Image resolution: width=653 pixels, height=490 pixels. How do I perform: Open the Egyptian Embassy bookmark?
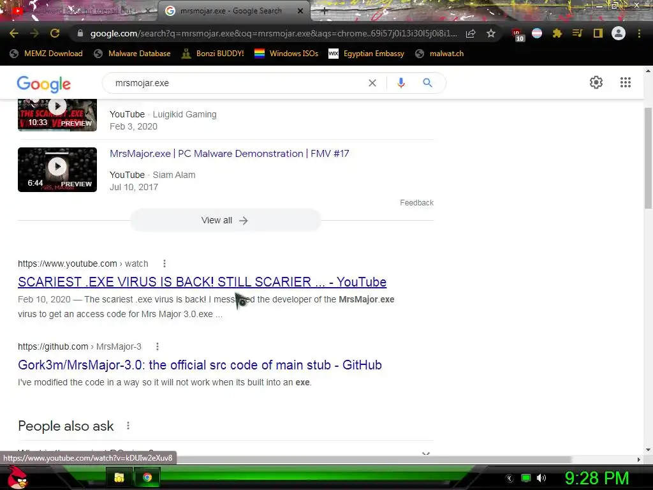[367, 54]
